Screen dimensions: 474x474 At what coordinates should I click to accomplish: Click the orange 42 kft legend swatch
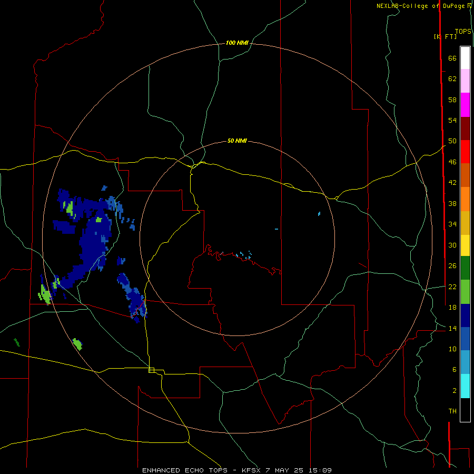click(x=465, y=199)
